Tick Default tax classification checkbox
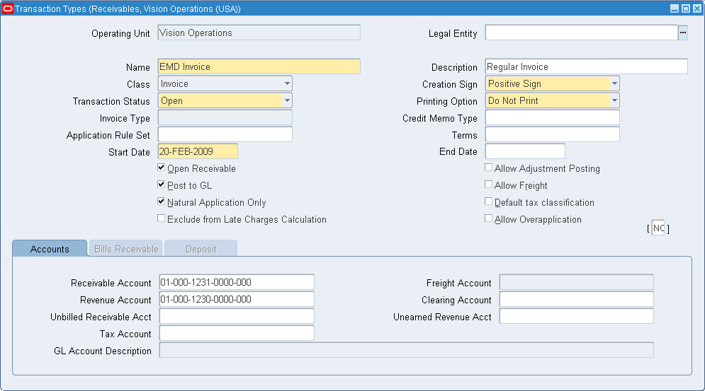Viewport: 705px width, 391px height. [x=488, y=202]
